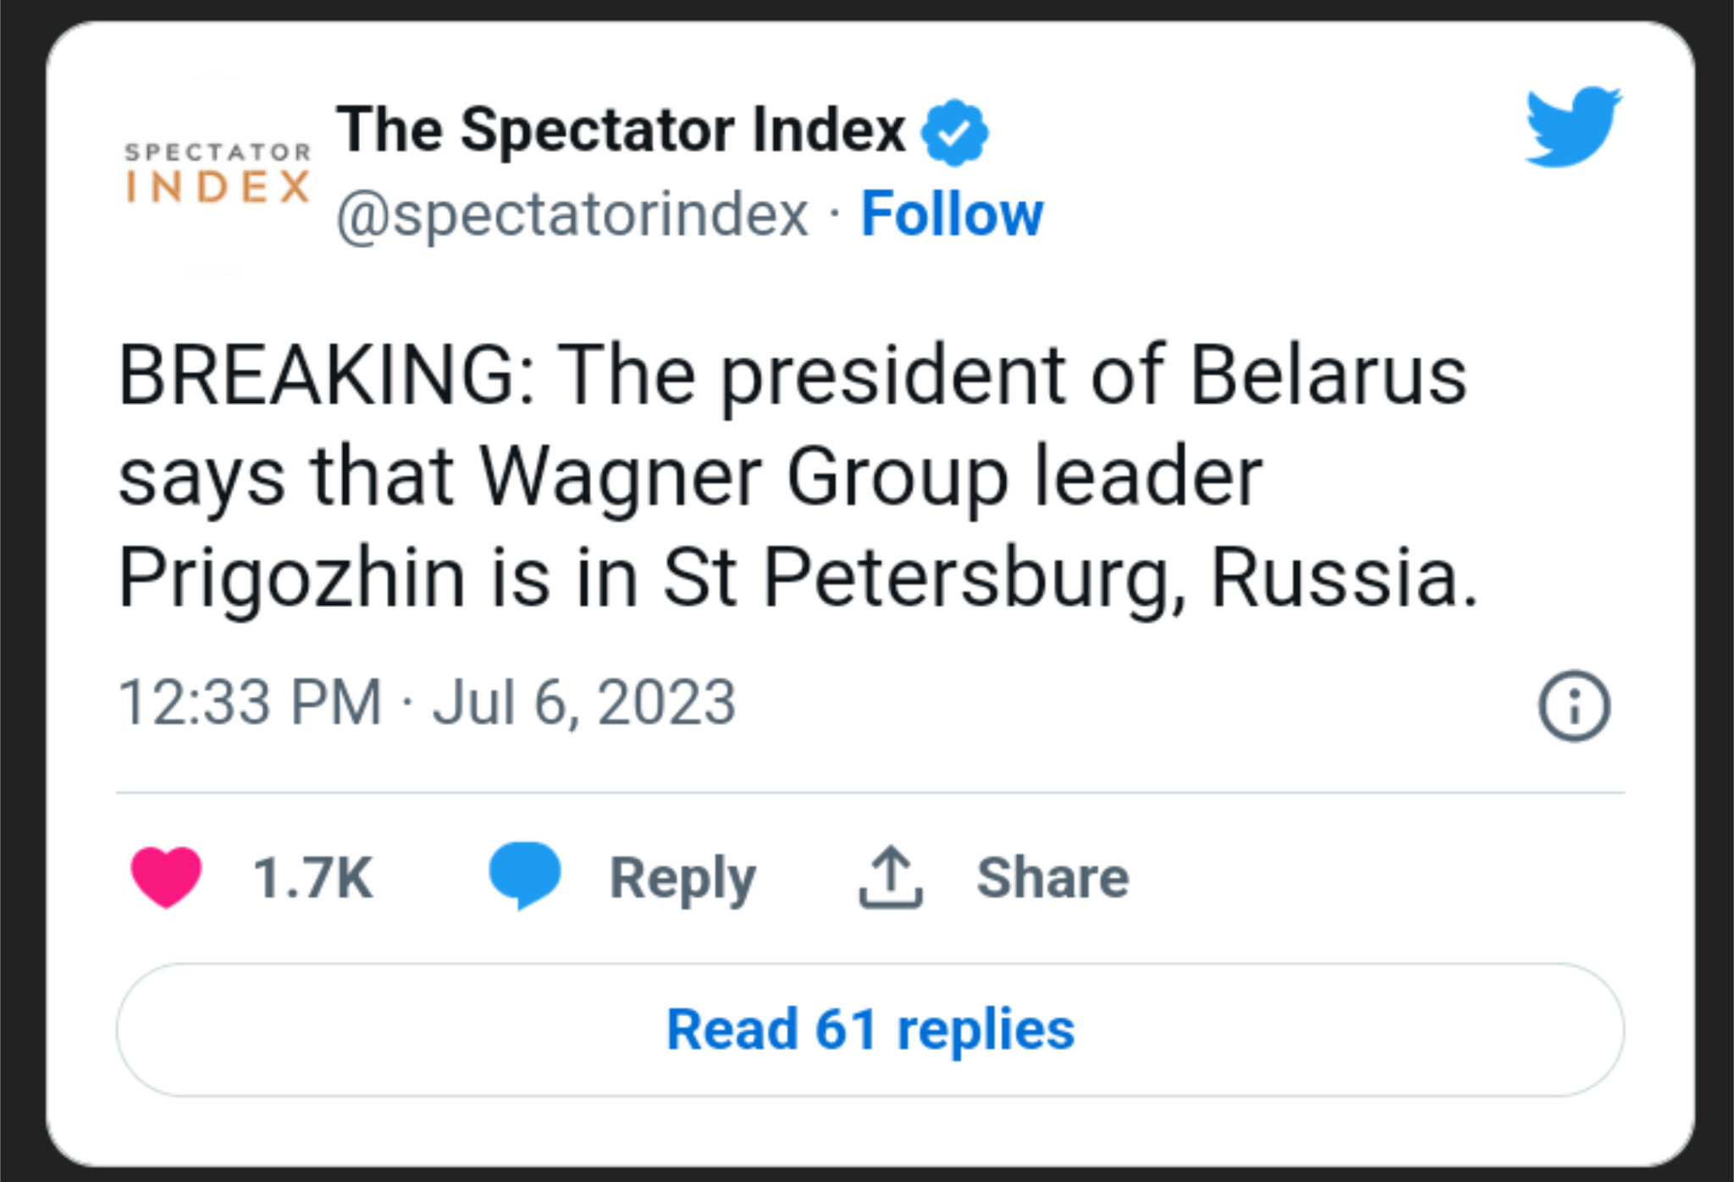
Task: Click the words St Petersburg, Russia in the tweet
Action: [x=1069, y=577]
